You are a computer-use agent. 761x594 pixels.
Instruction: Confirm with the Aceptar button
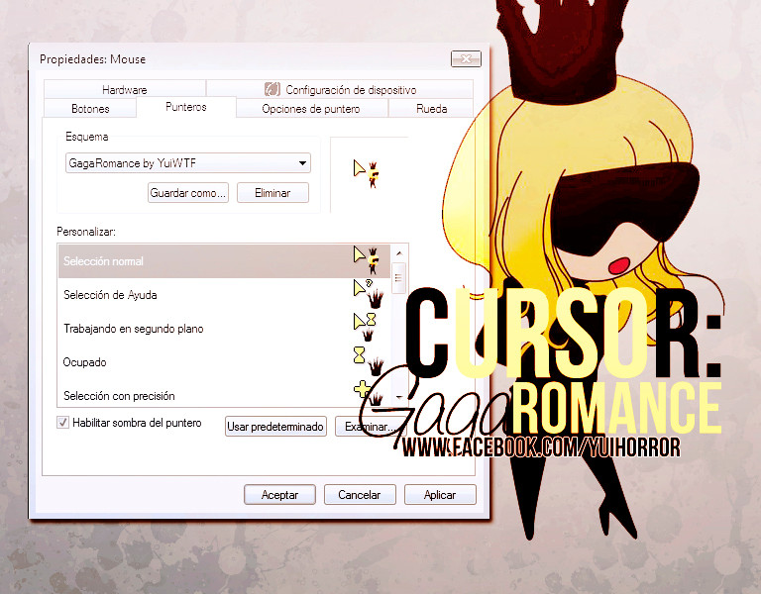pos(279,495)
